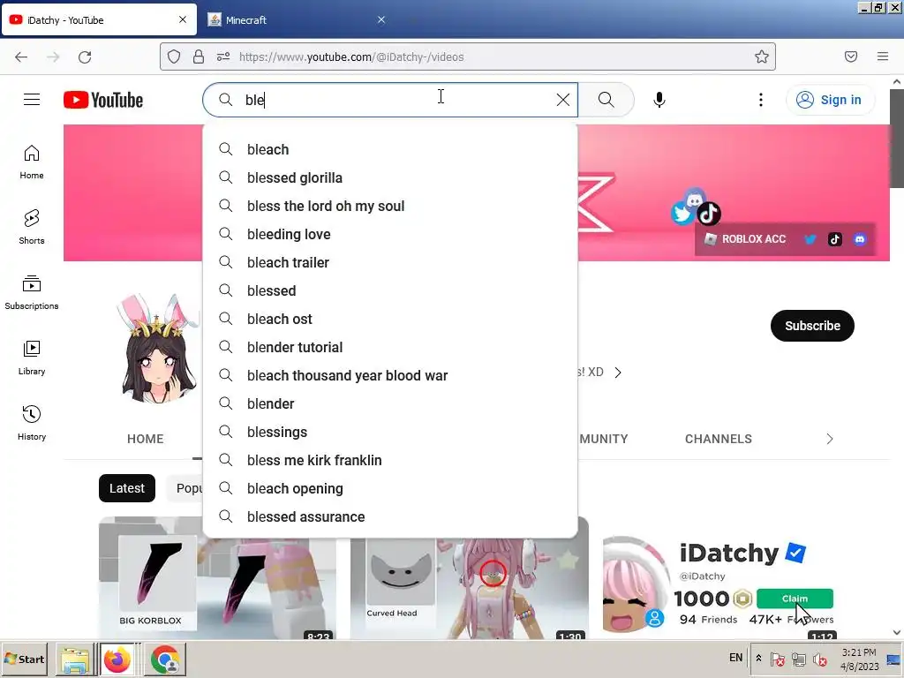Open Library in the sidebar
Screen dimensions: 904x678
point(32,358)
